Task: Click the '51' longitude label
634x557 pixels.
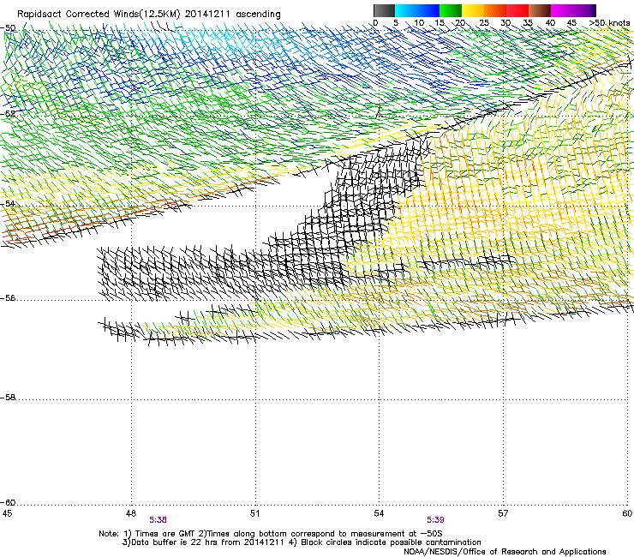Action: 254,513
